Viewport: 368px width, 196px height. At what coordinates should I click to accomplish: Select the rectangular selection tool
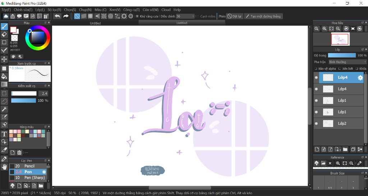4,94
